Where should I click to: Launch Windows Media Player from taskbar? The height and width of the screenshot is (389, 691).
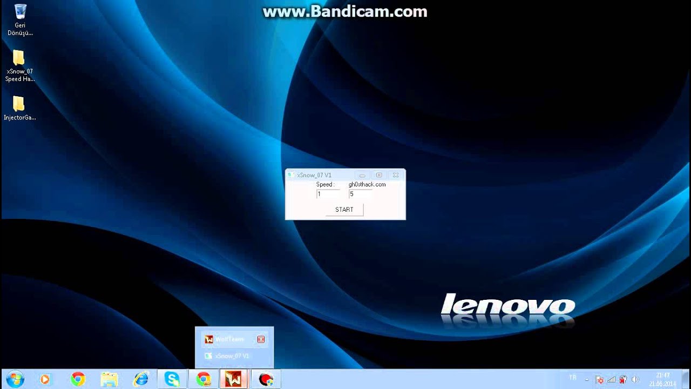[45, 379]
